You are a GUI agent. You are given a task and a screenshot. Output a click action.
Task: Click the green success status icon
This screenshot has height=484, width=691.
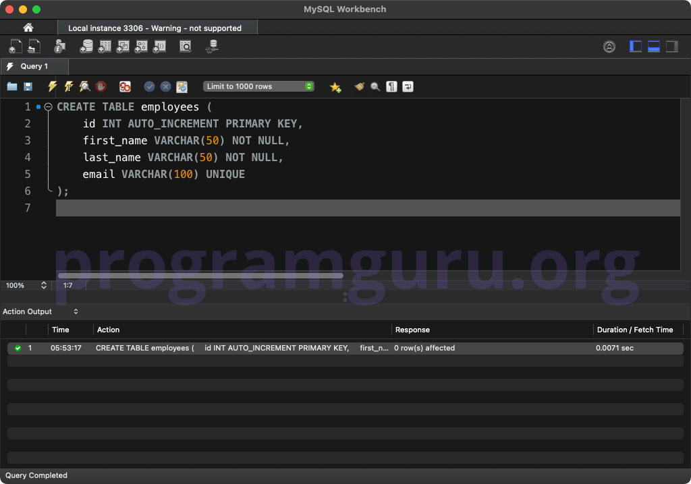[x=18, y=348]
